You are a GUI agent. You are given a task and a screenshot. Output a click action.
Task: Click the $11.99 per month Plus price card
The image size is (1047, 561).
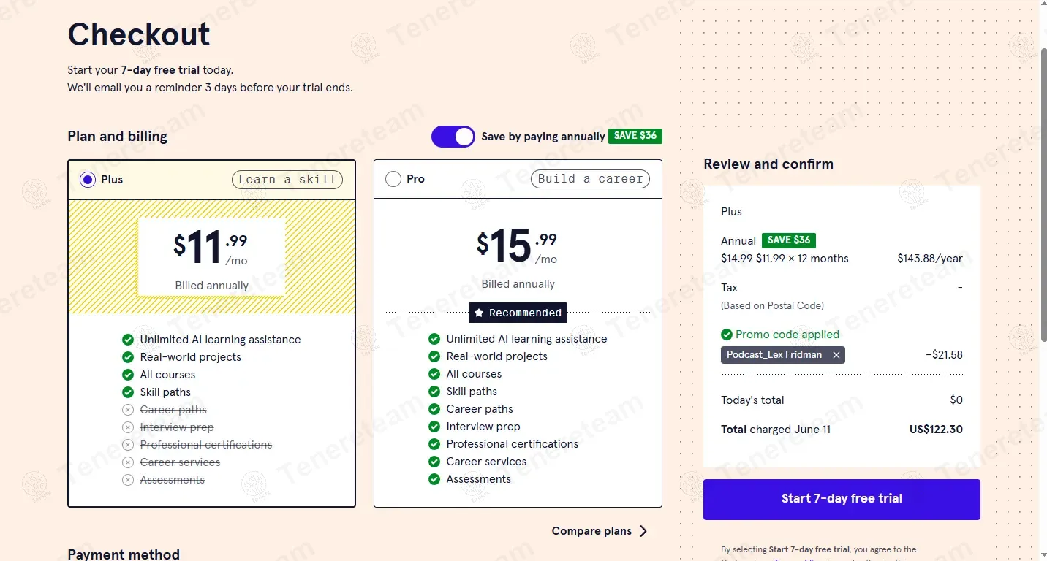coord(211,257)
